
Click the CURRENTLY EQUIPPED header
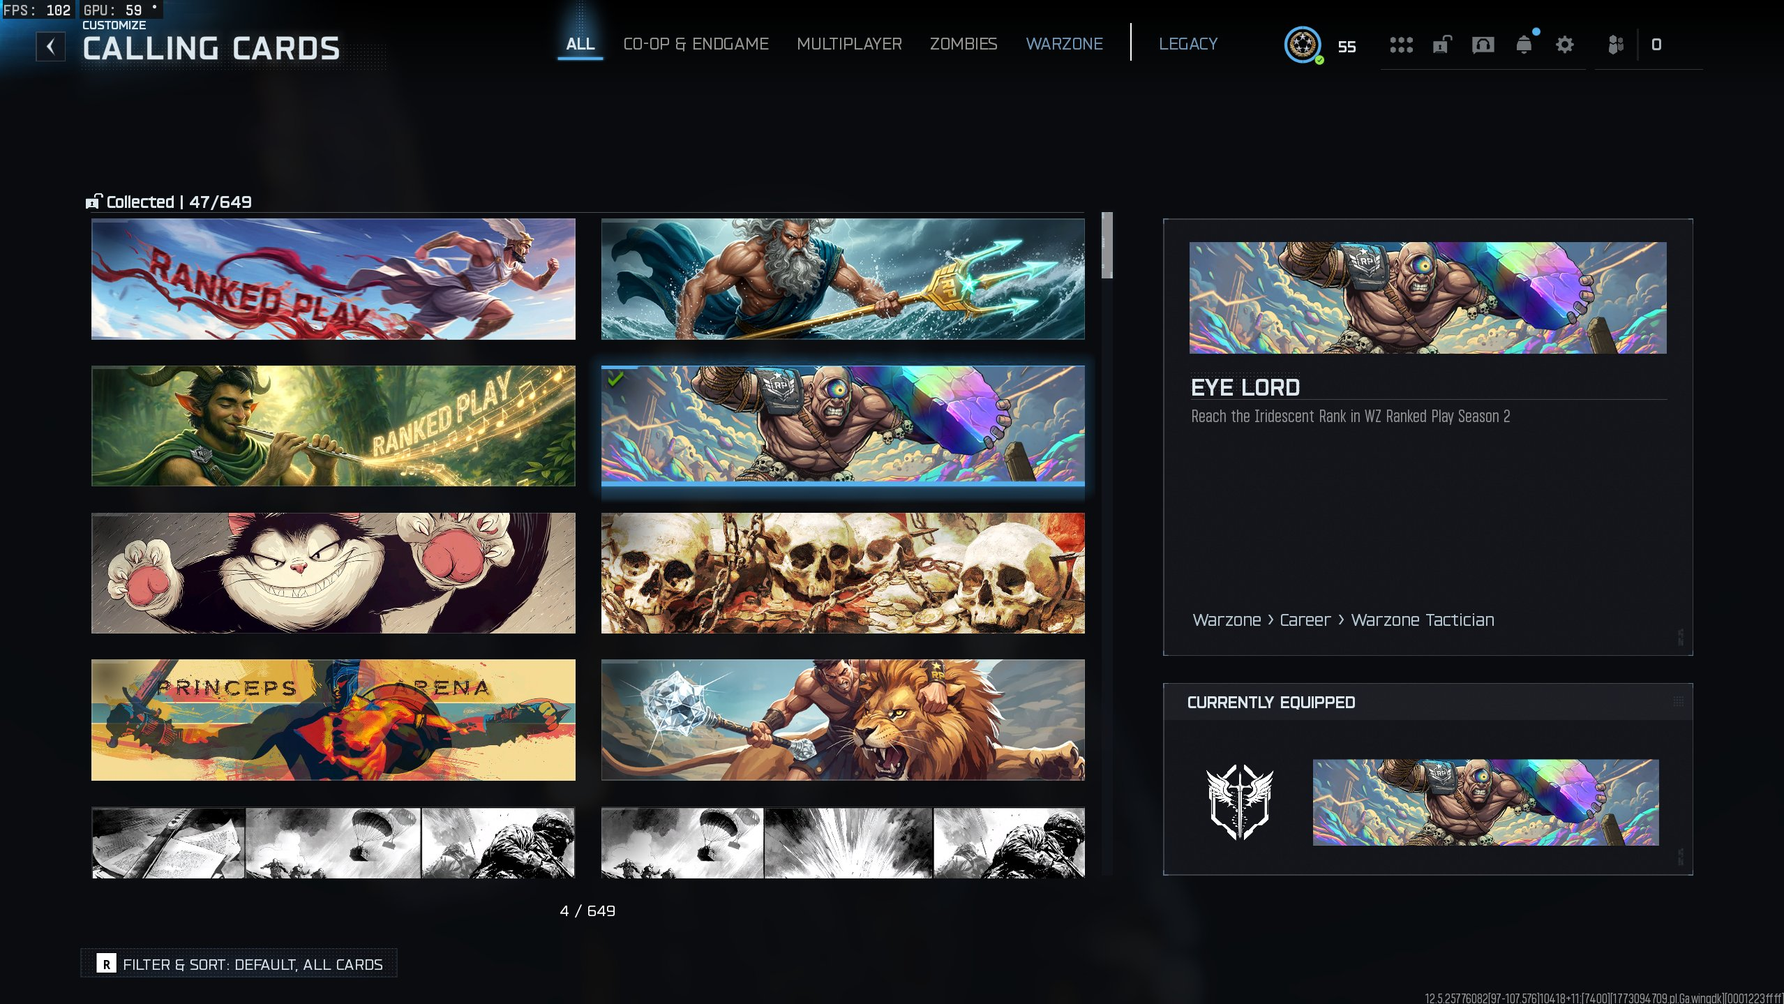1271,703
